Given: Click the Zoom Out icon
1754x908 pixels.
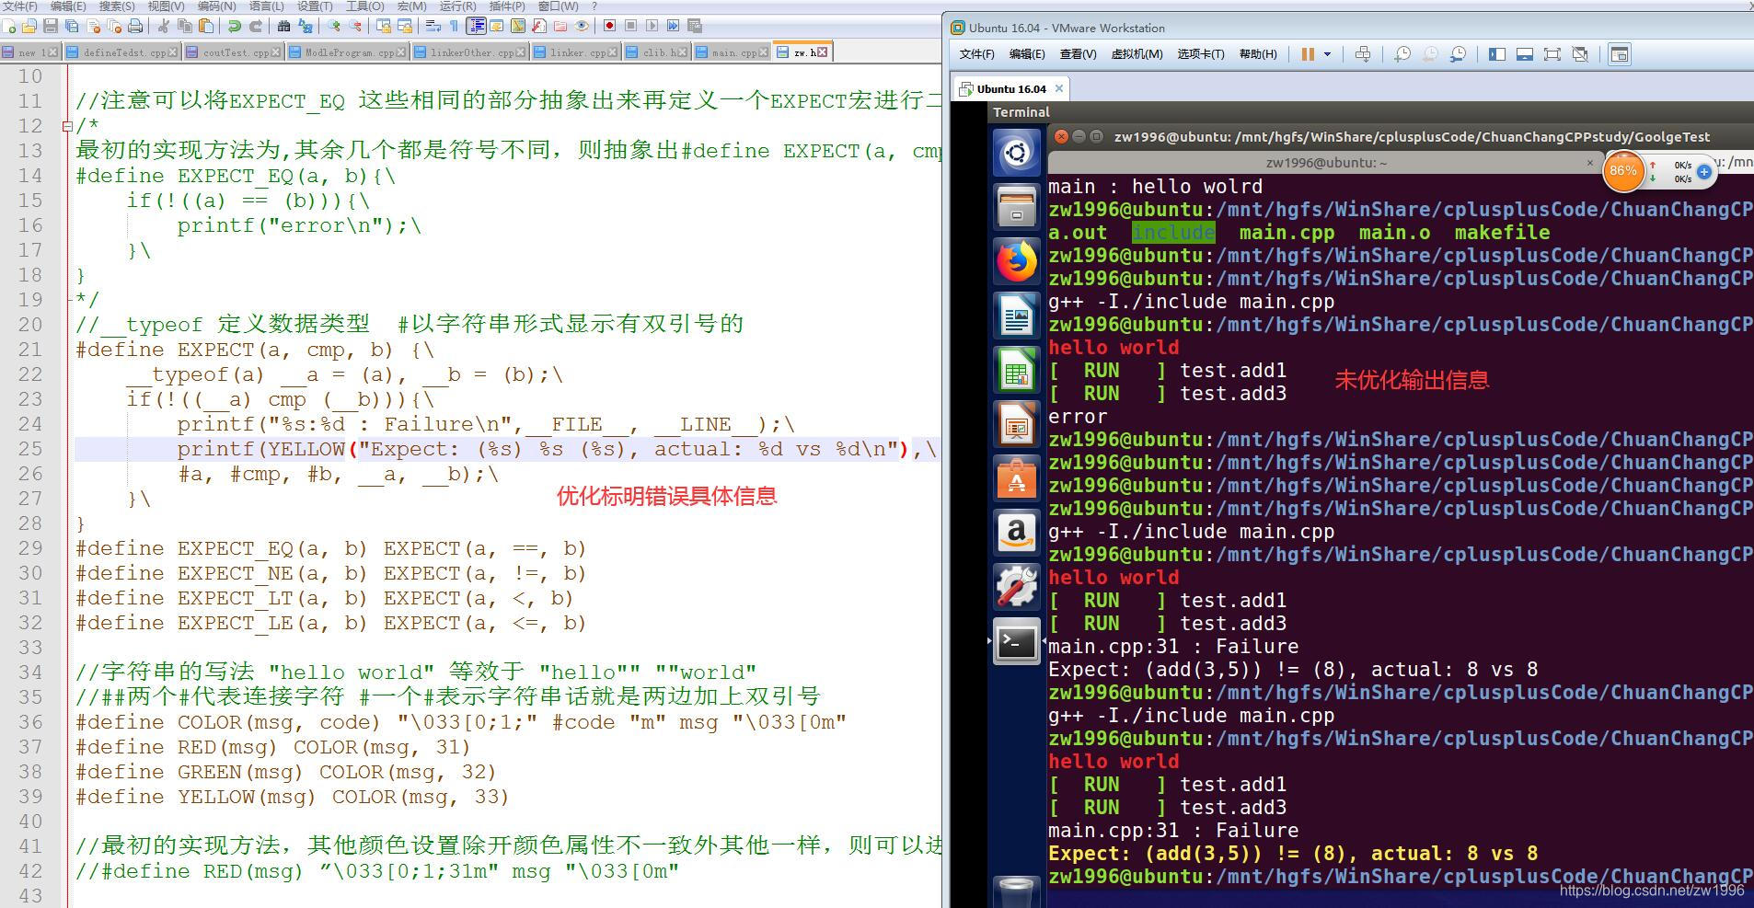Looking at the screenshot, I should (355, 26).
